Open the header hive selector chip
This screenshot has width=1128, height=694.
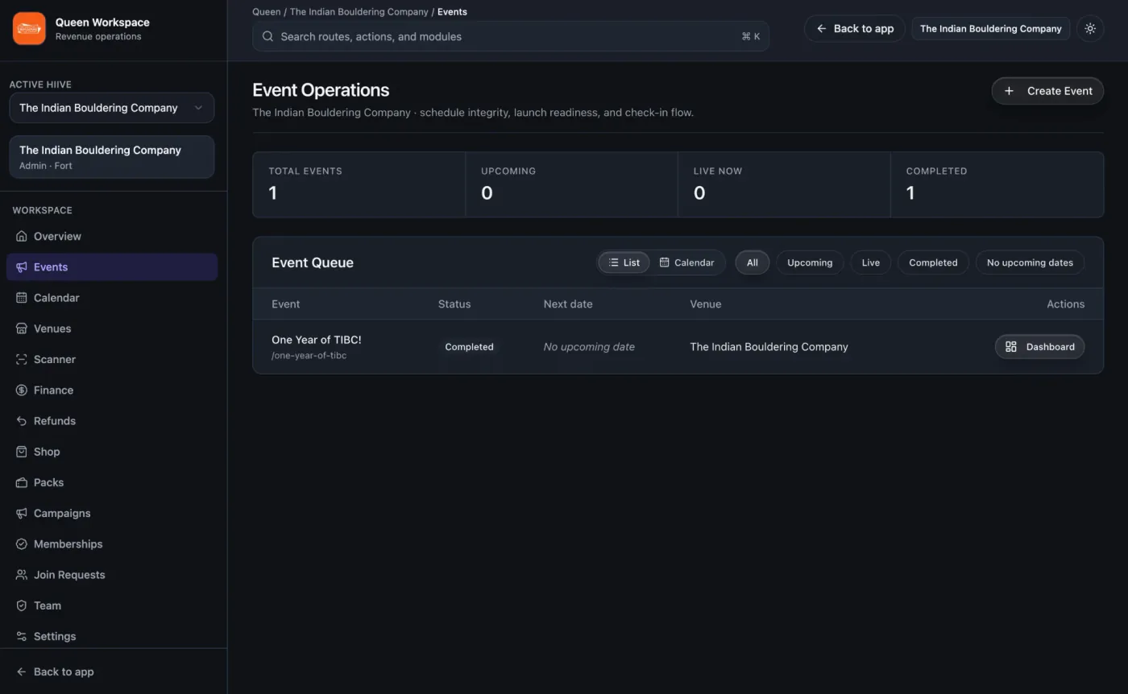991,28
